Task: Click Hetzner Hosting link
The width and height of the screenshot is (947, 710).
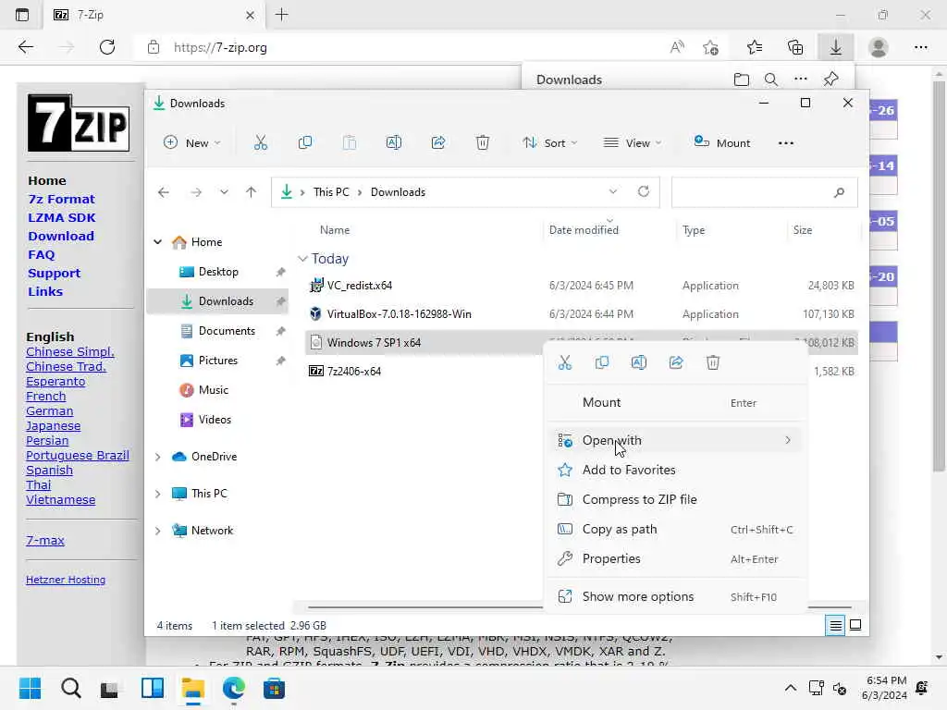Action: (66, 580)
